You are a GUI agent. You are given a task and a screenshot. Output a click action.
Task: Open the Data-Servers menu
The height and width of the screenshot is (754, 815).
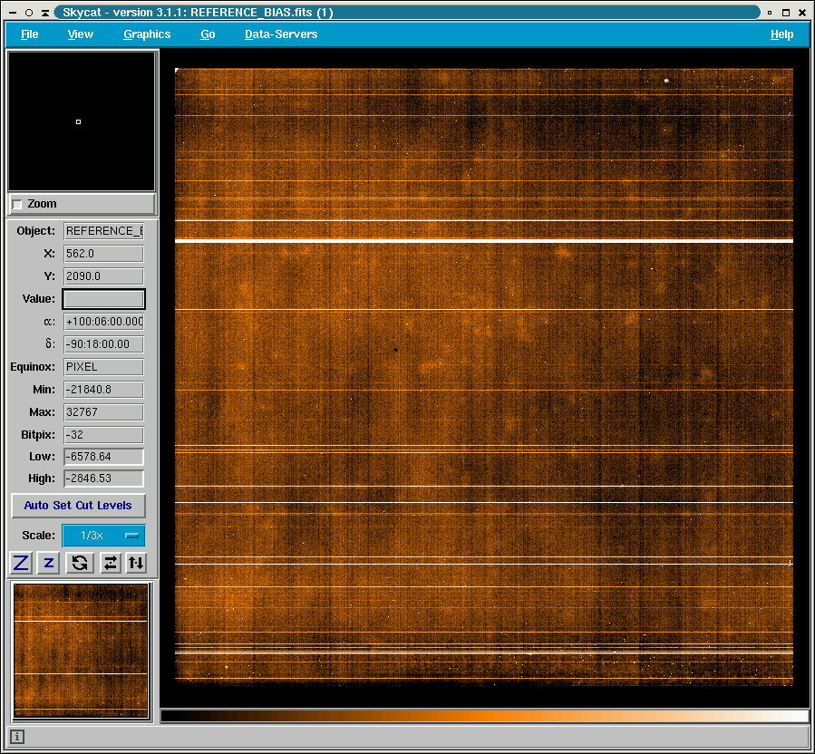click(281, 34)
